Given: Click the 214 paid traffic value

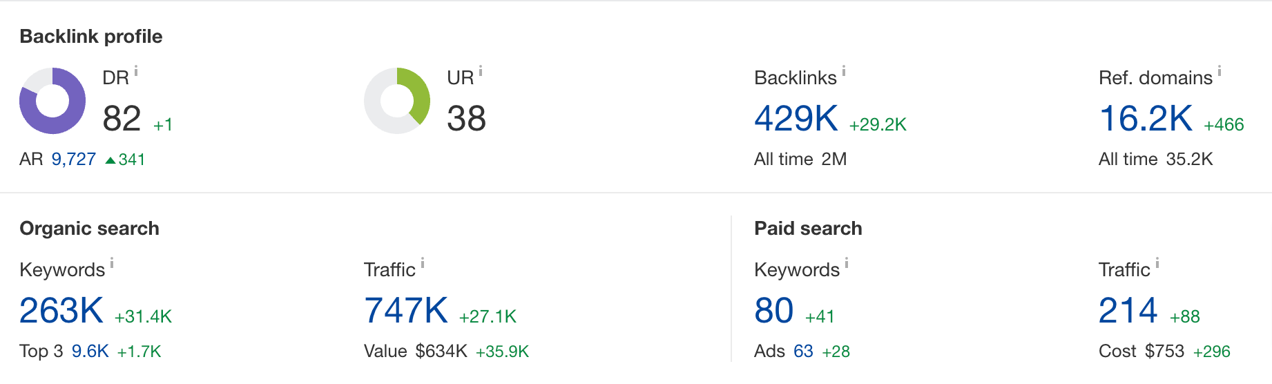Looking at the screenshot, I should coord(1128,311).
